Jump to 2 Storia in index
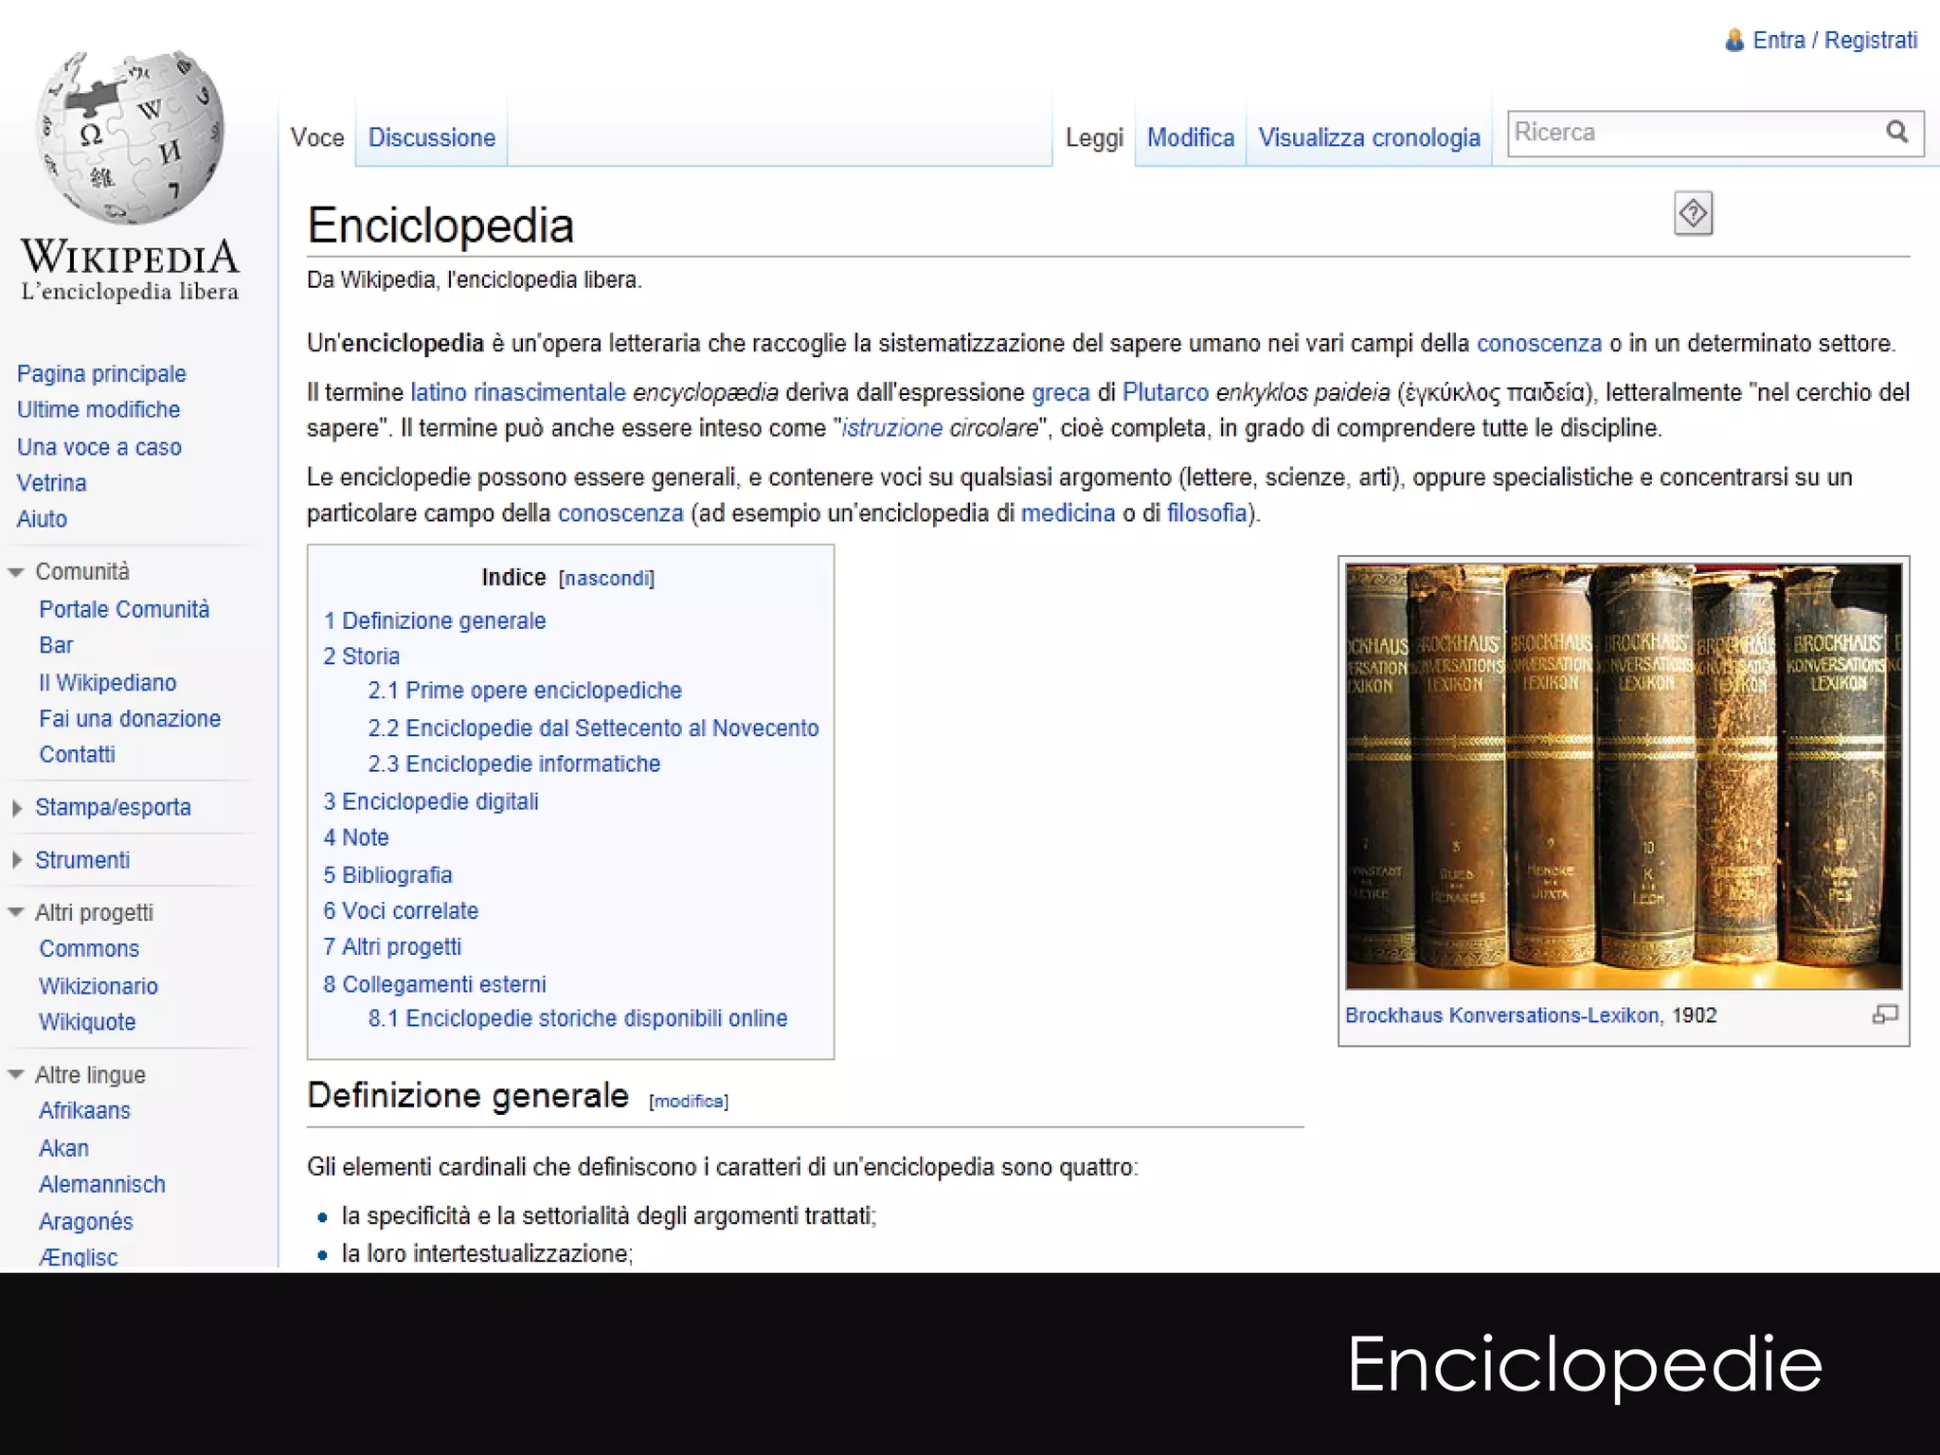1940x1455 pixels. pos(362,656)
